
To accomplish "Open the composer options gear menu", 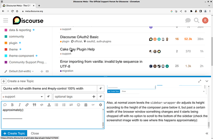I will (x=101, y=105).
